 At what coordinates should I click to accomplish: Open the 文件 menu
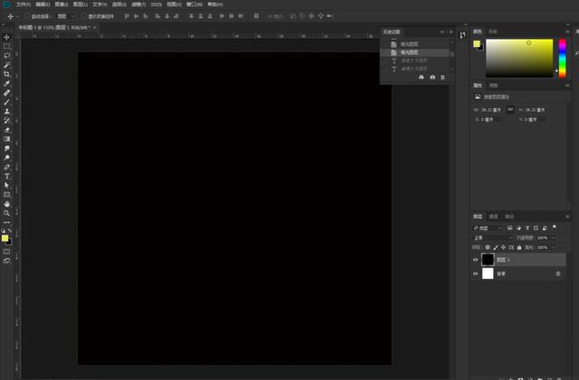[23, 5]
